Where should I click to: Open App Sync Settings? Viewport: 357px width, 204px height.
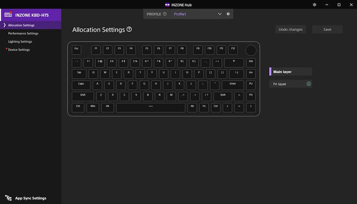click(x=30, y=198)
